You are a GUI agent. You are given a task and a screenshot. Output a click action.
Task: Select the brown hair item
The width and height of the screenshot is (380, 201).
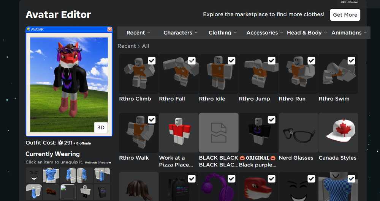139,187
